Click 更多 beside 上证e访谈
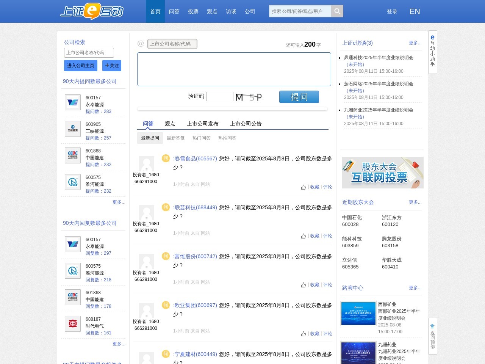The width and height of the screenshot is (485, 364). 415,43
